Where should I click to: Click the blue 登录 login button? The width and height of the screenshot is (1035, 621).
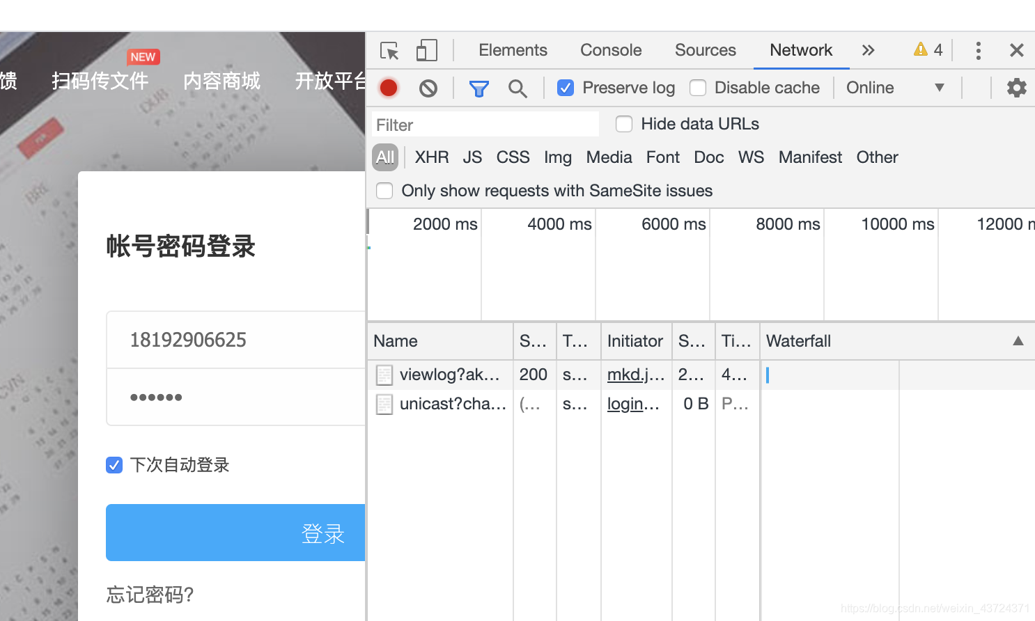[x=235, y=533]
